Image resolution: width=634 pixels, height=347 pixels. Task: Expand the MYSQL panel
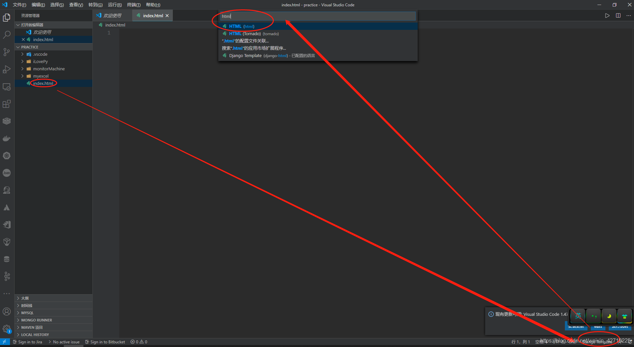click(53, 313)
